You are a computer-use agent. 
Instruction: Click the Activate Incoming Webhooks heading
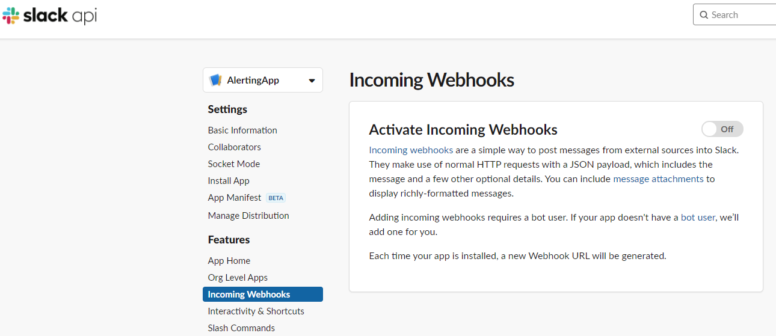(x=463, y=129)
